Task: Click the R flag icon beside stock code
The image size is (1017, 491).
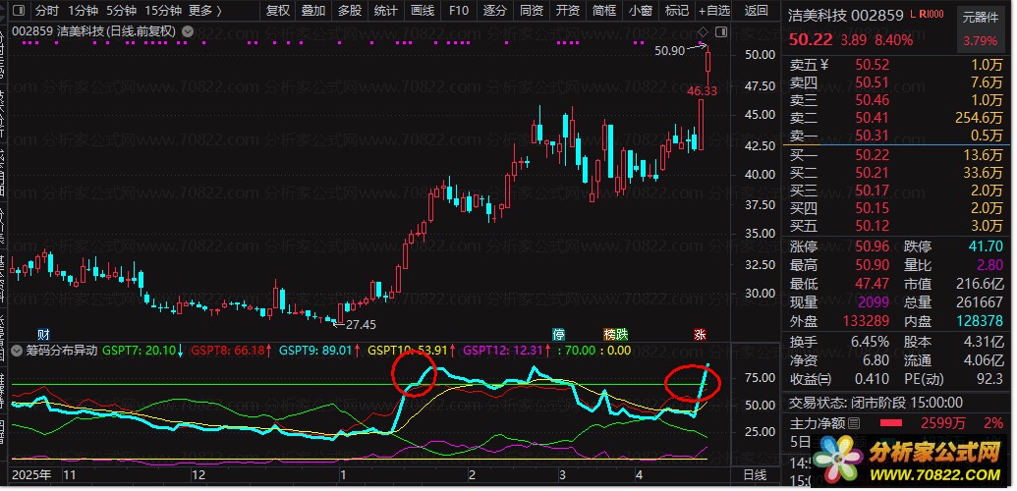Action: (923, 15)
